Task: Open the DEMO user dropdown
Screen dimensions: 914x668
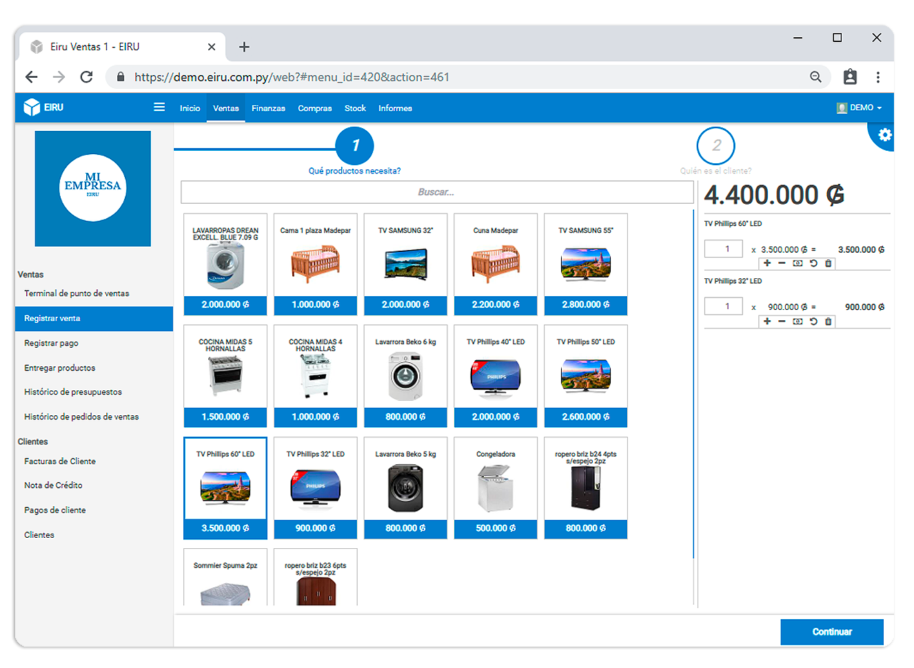Action: [859, 108]
